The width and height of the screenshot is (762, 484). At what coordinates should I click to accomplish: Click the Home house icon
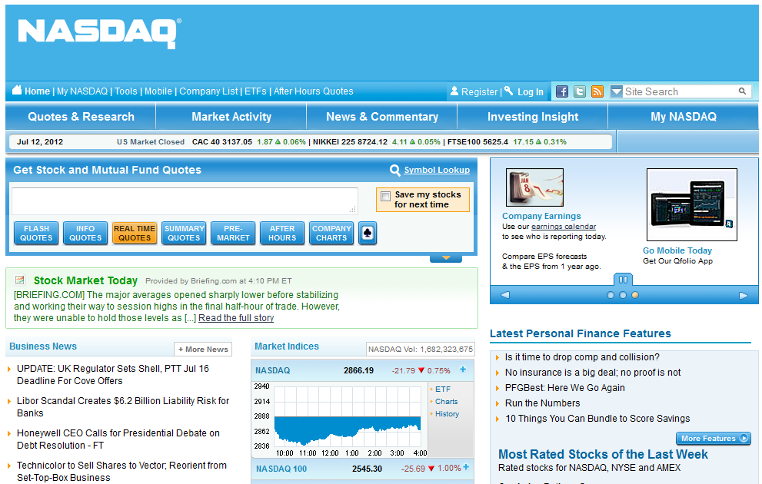click(x=17, y=90)
